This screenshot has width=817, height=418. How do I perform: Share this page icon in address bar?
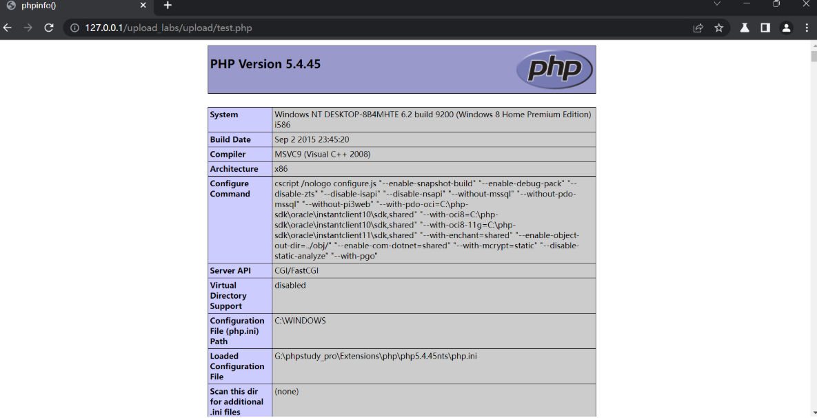(x=698, y=28)
